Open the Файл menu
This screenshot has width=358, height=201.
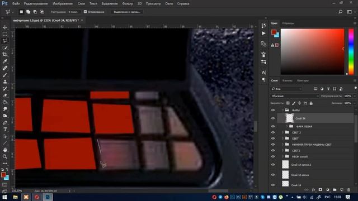[x=16, y=4]
